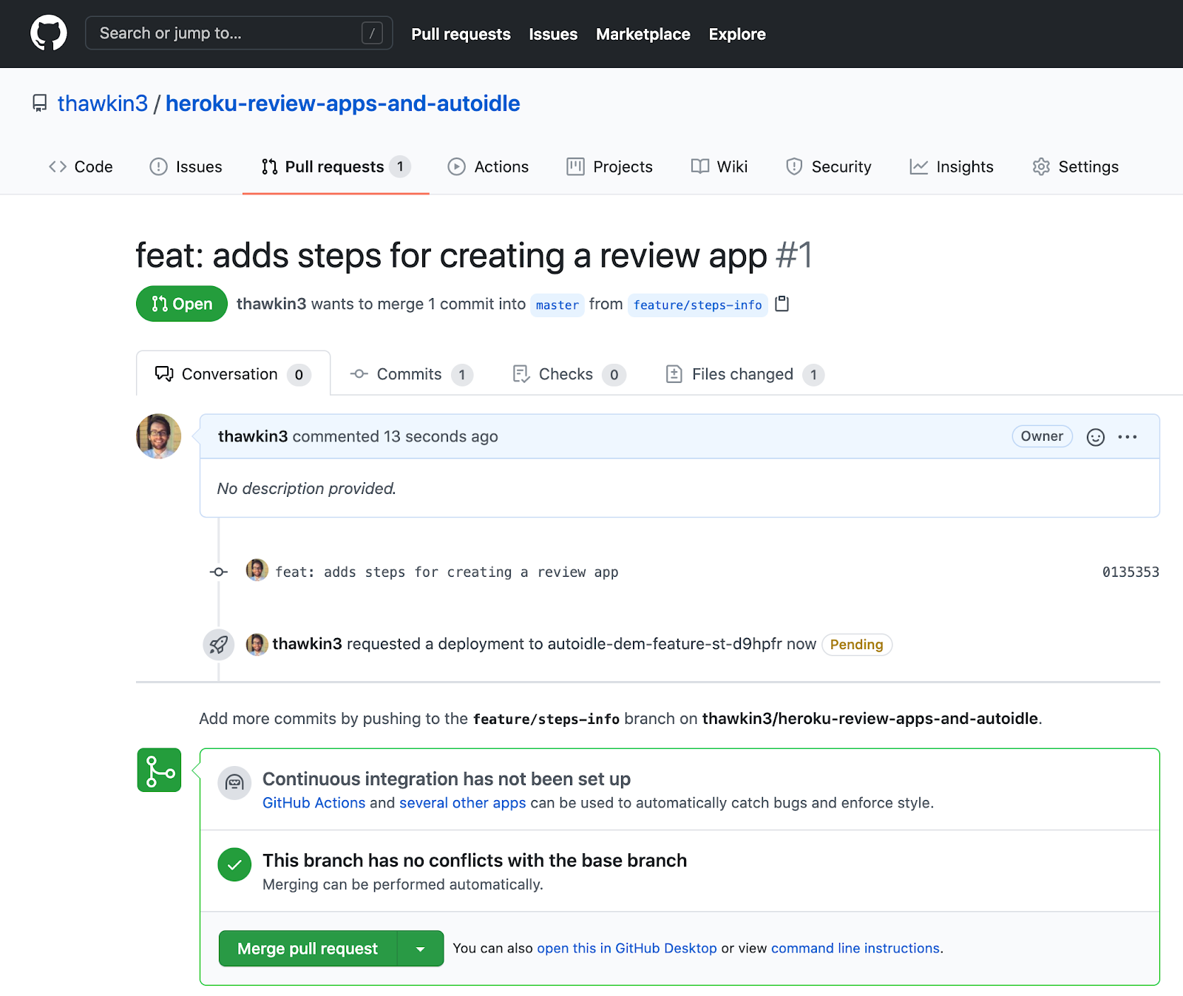Click thawkin3 profile avatar beside comment

(x=159, y=436)
